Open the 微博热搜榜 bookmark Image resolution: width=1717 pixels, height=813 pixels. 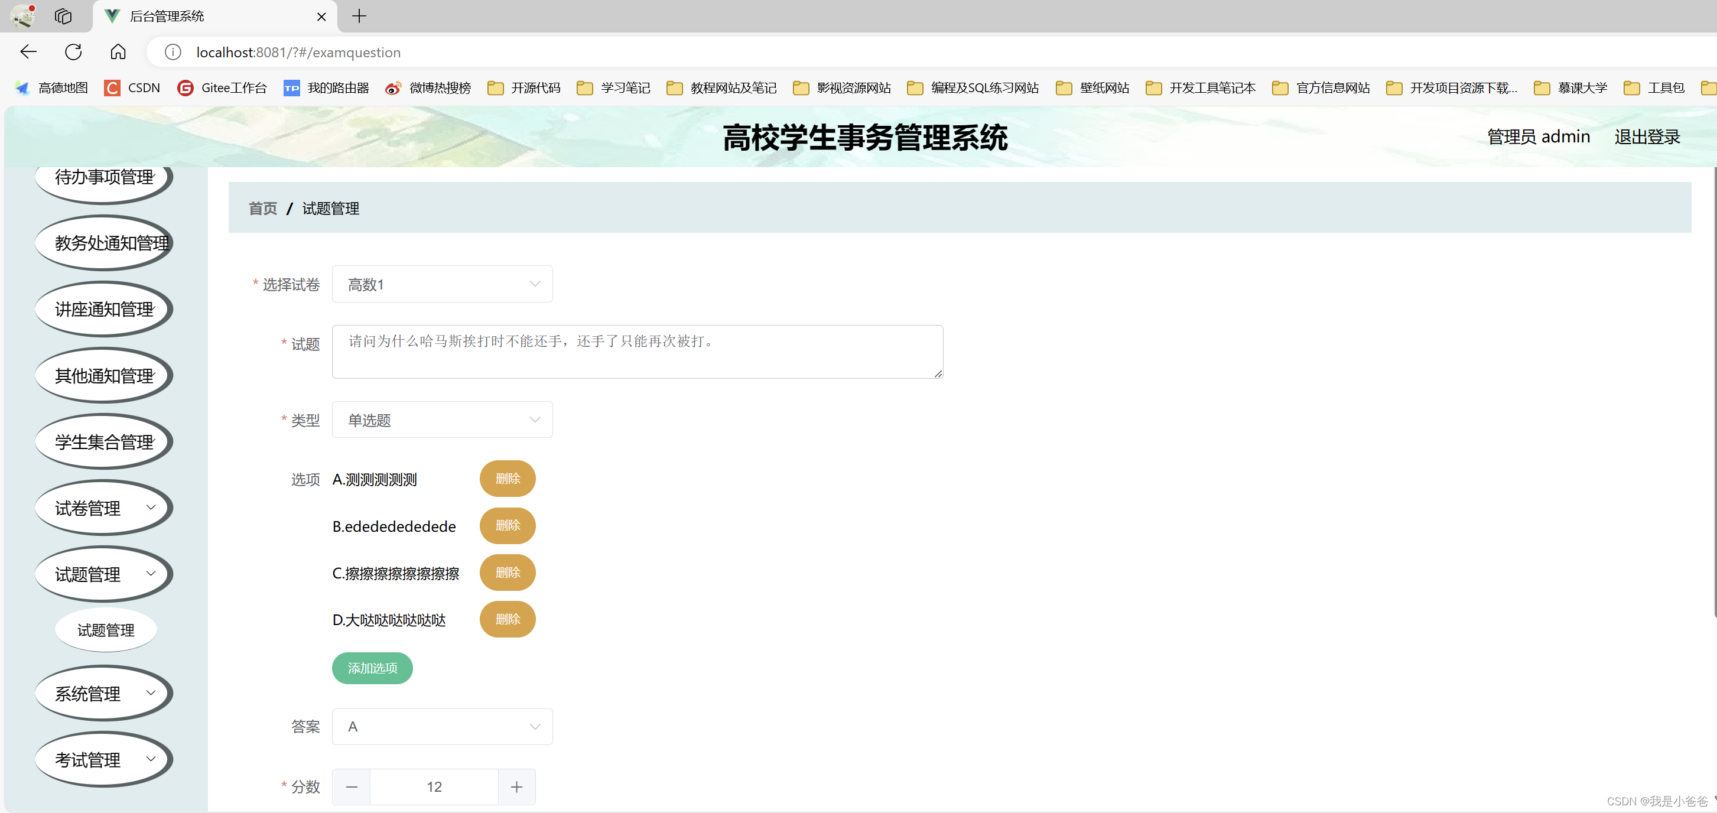428,88
